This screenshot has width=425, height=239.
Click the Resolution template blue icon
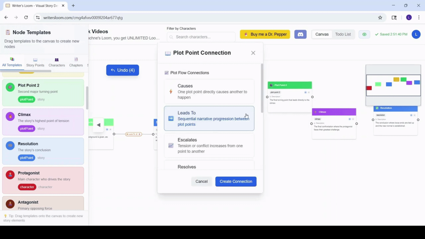10,146
